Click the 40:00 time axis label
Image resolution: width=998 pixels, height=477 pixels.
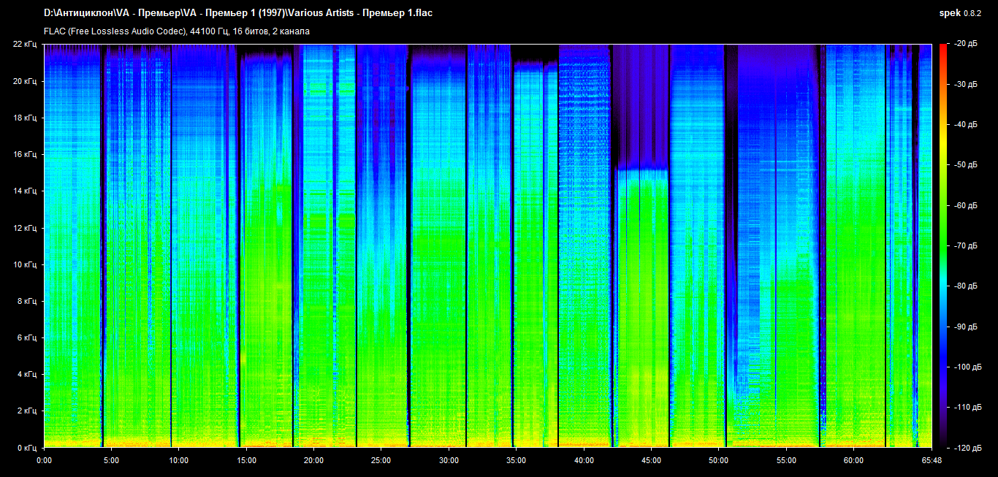(584, 460)
